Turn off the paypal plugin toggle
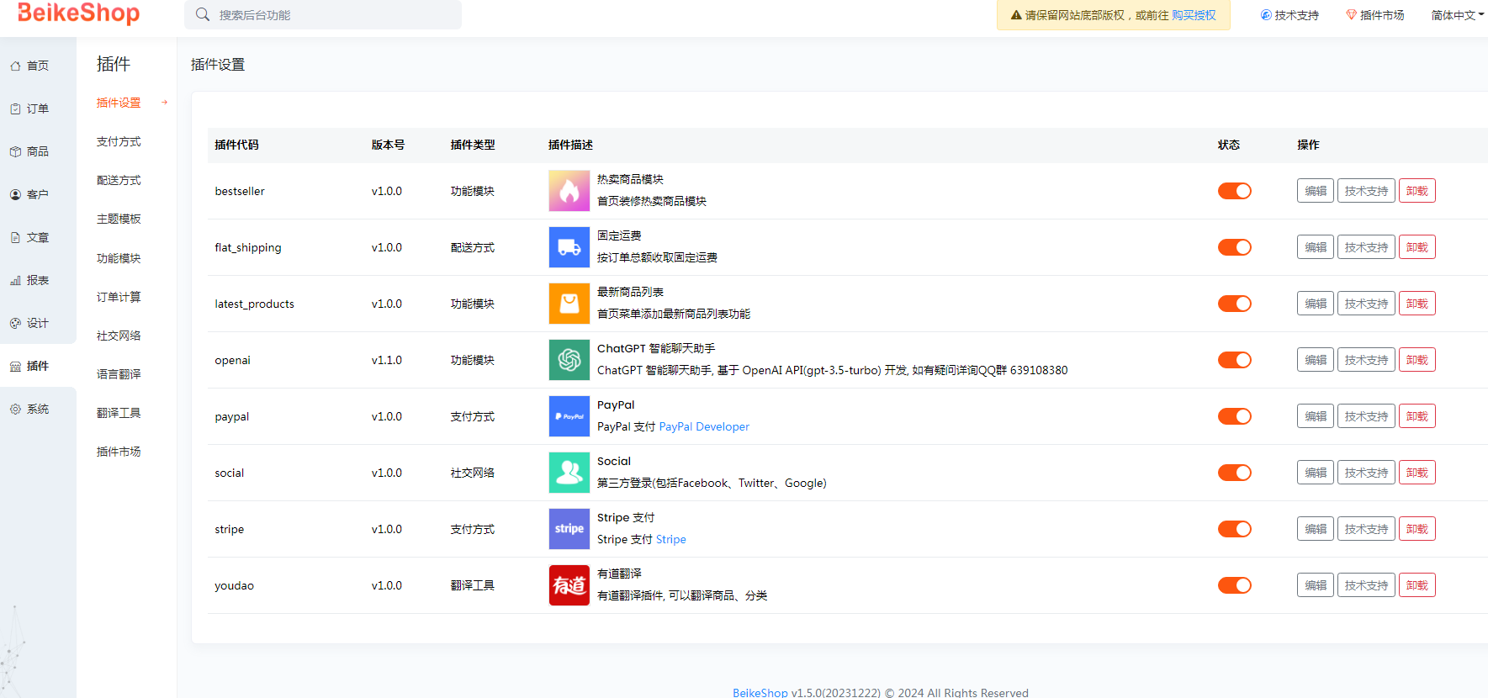Image resolution: width=1488 pixels, height=698 pixels. tap(1234, 416)
